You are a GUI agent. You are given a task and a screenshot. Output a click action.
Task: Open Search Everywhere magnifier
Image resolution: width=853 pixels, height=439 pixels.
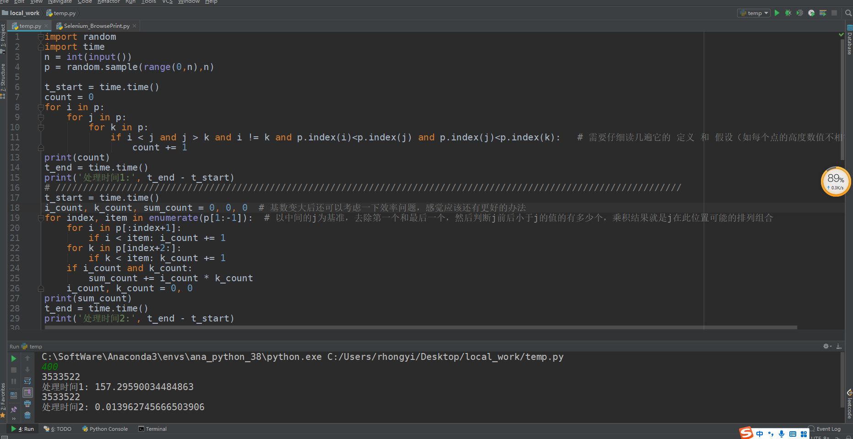pyautogui.click(x=848, y=13)
